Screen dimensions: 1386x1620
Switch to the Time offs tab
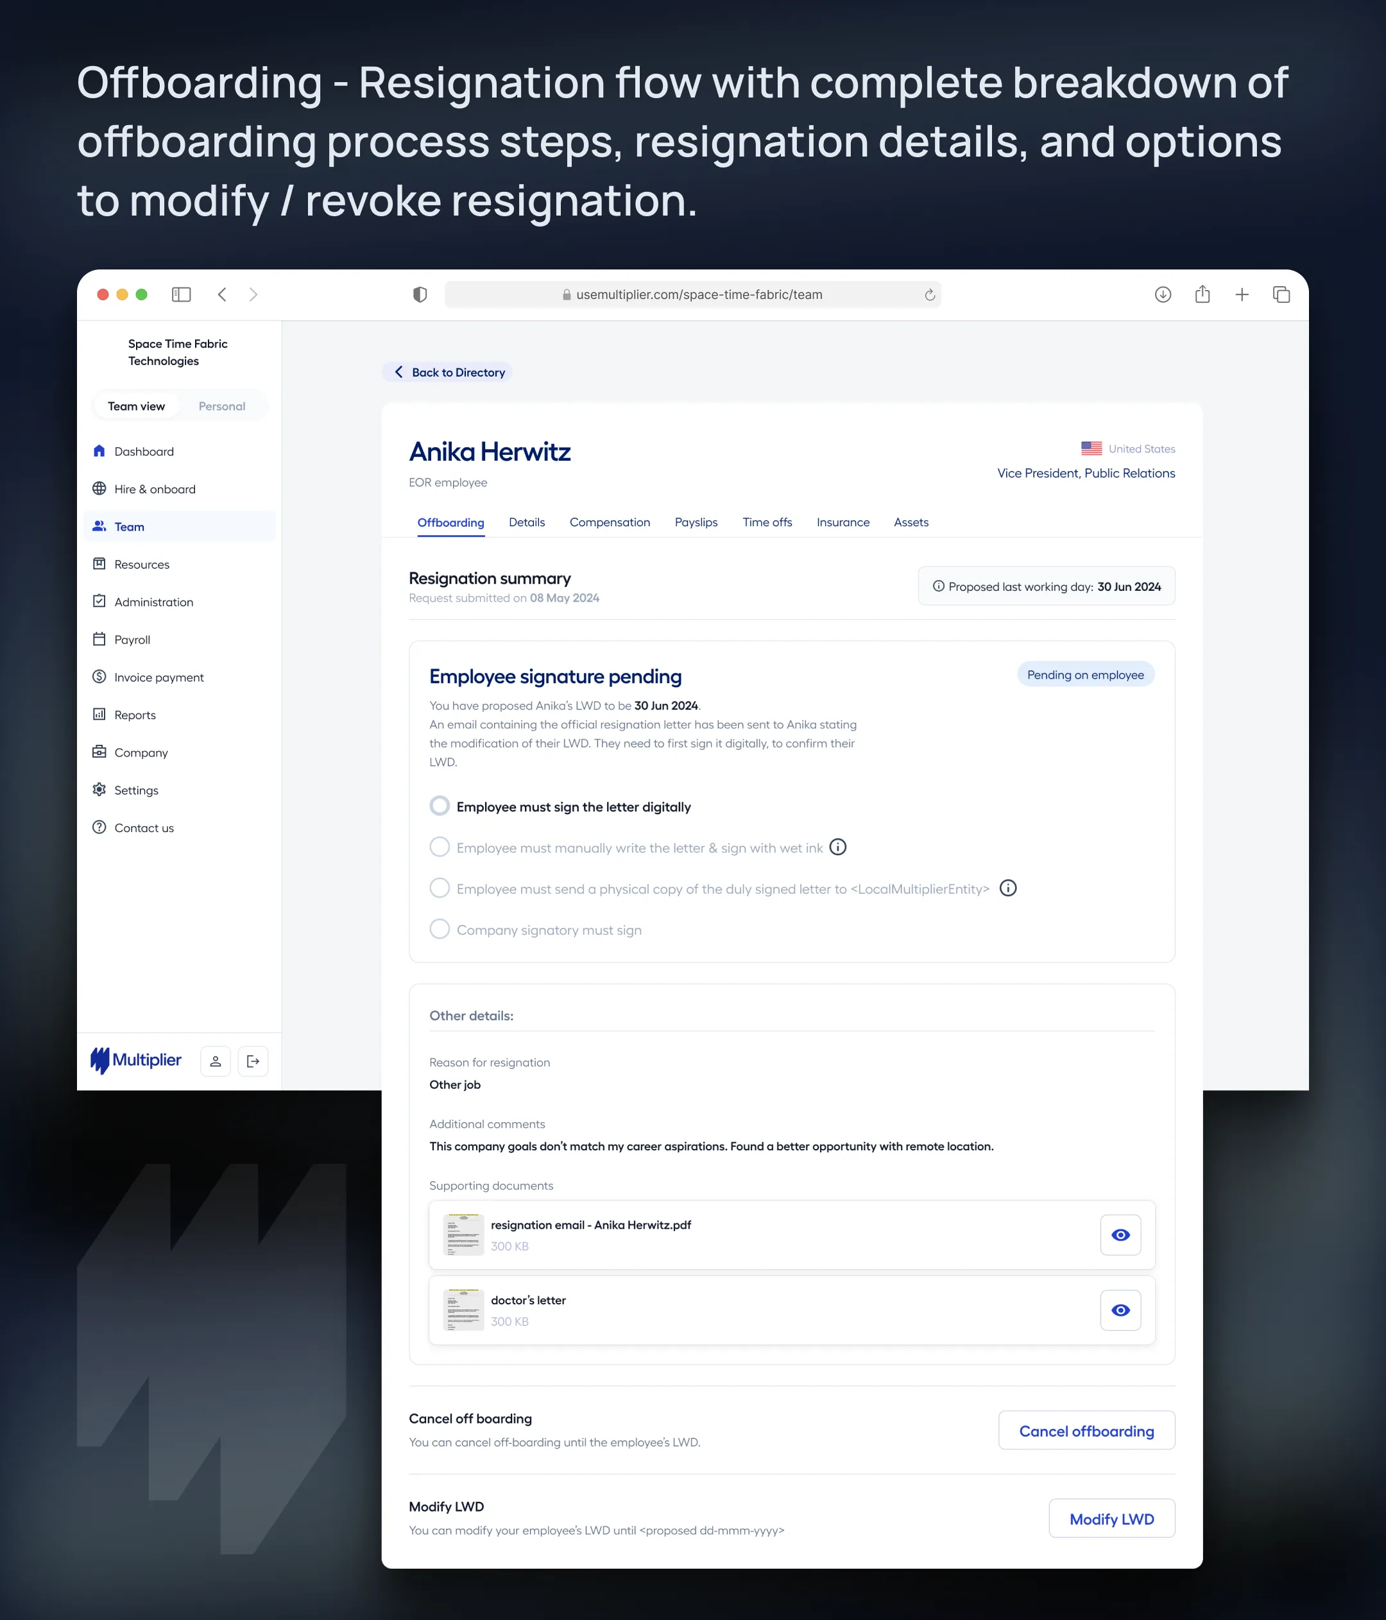coord(767,522)
